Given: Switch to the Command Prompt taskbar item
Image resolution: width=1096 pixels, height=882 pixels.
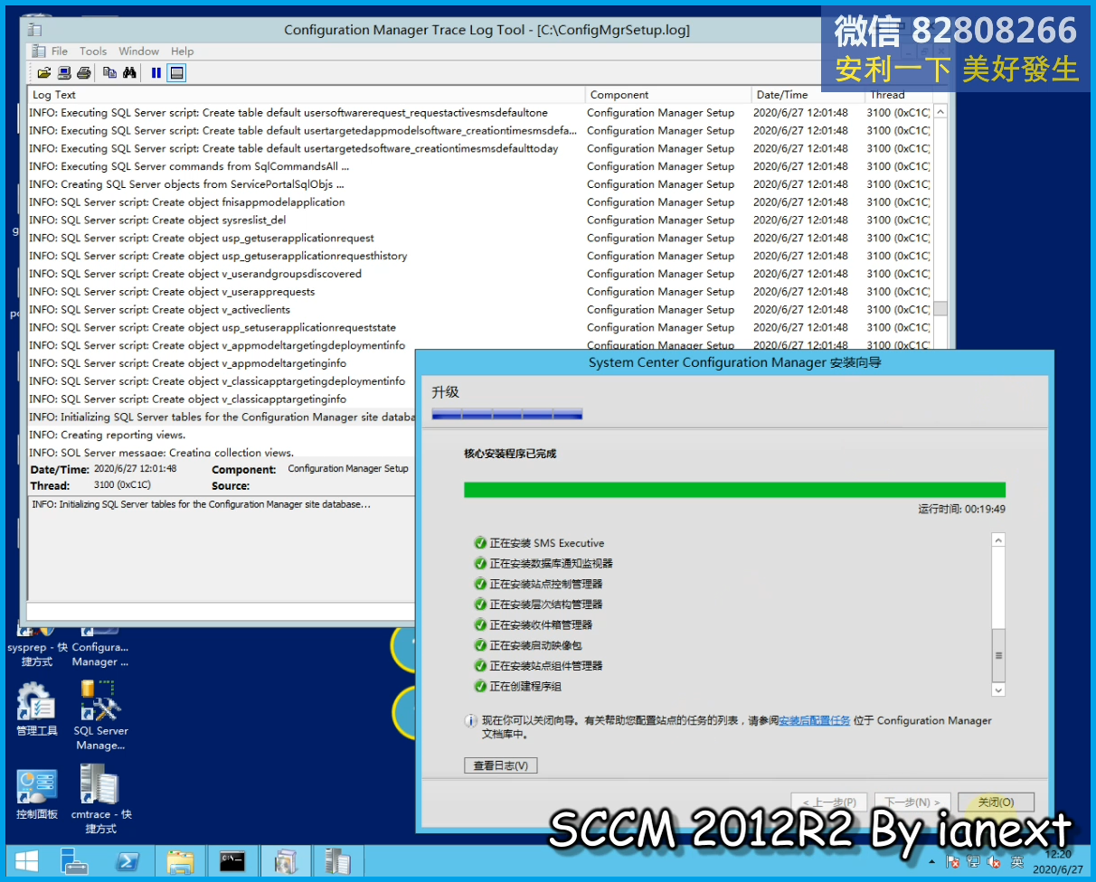Looking at the screenshot, I should [232, 861].
